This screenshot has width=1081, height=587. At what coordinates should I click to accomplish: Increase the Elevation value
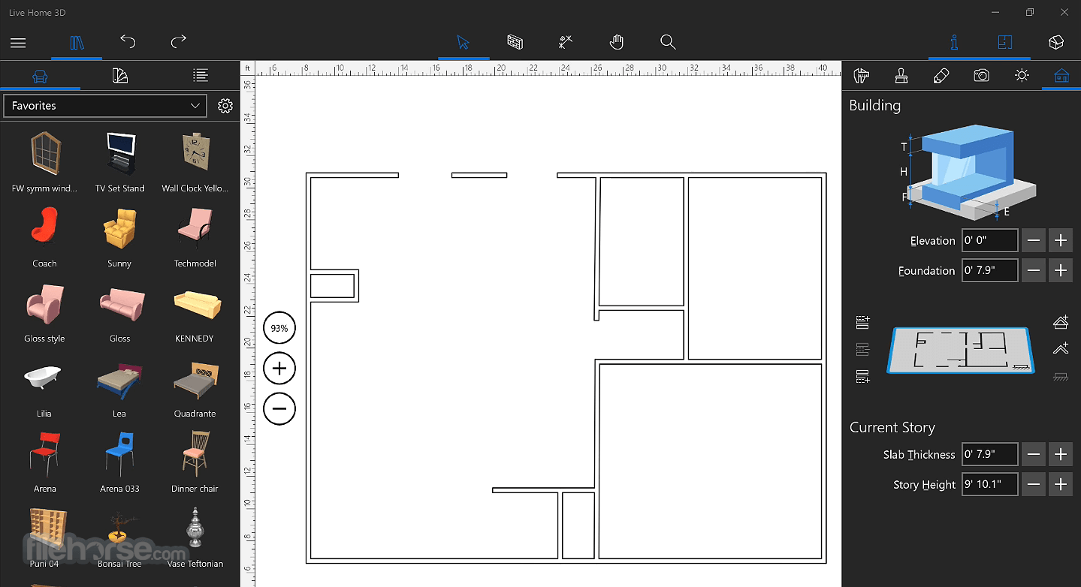1061,241
